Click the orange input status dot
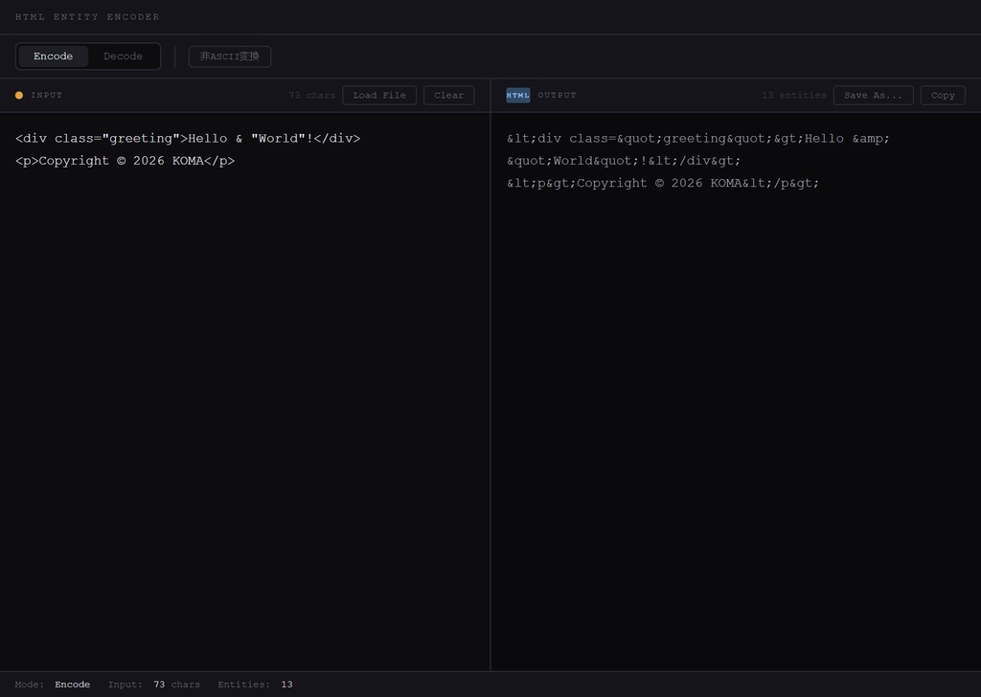The width and height of the screenshot is (981, 697). click(x=19, y=95)
